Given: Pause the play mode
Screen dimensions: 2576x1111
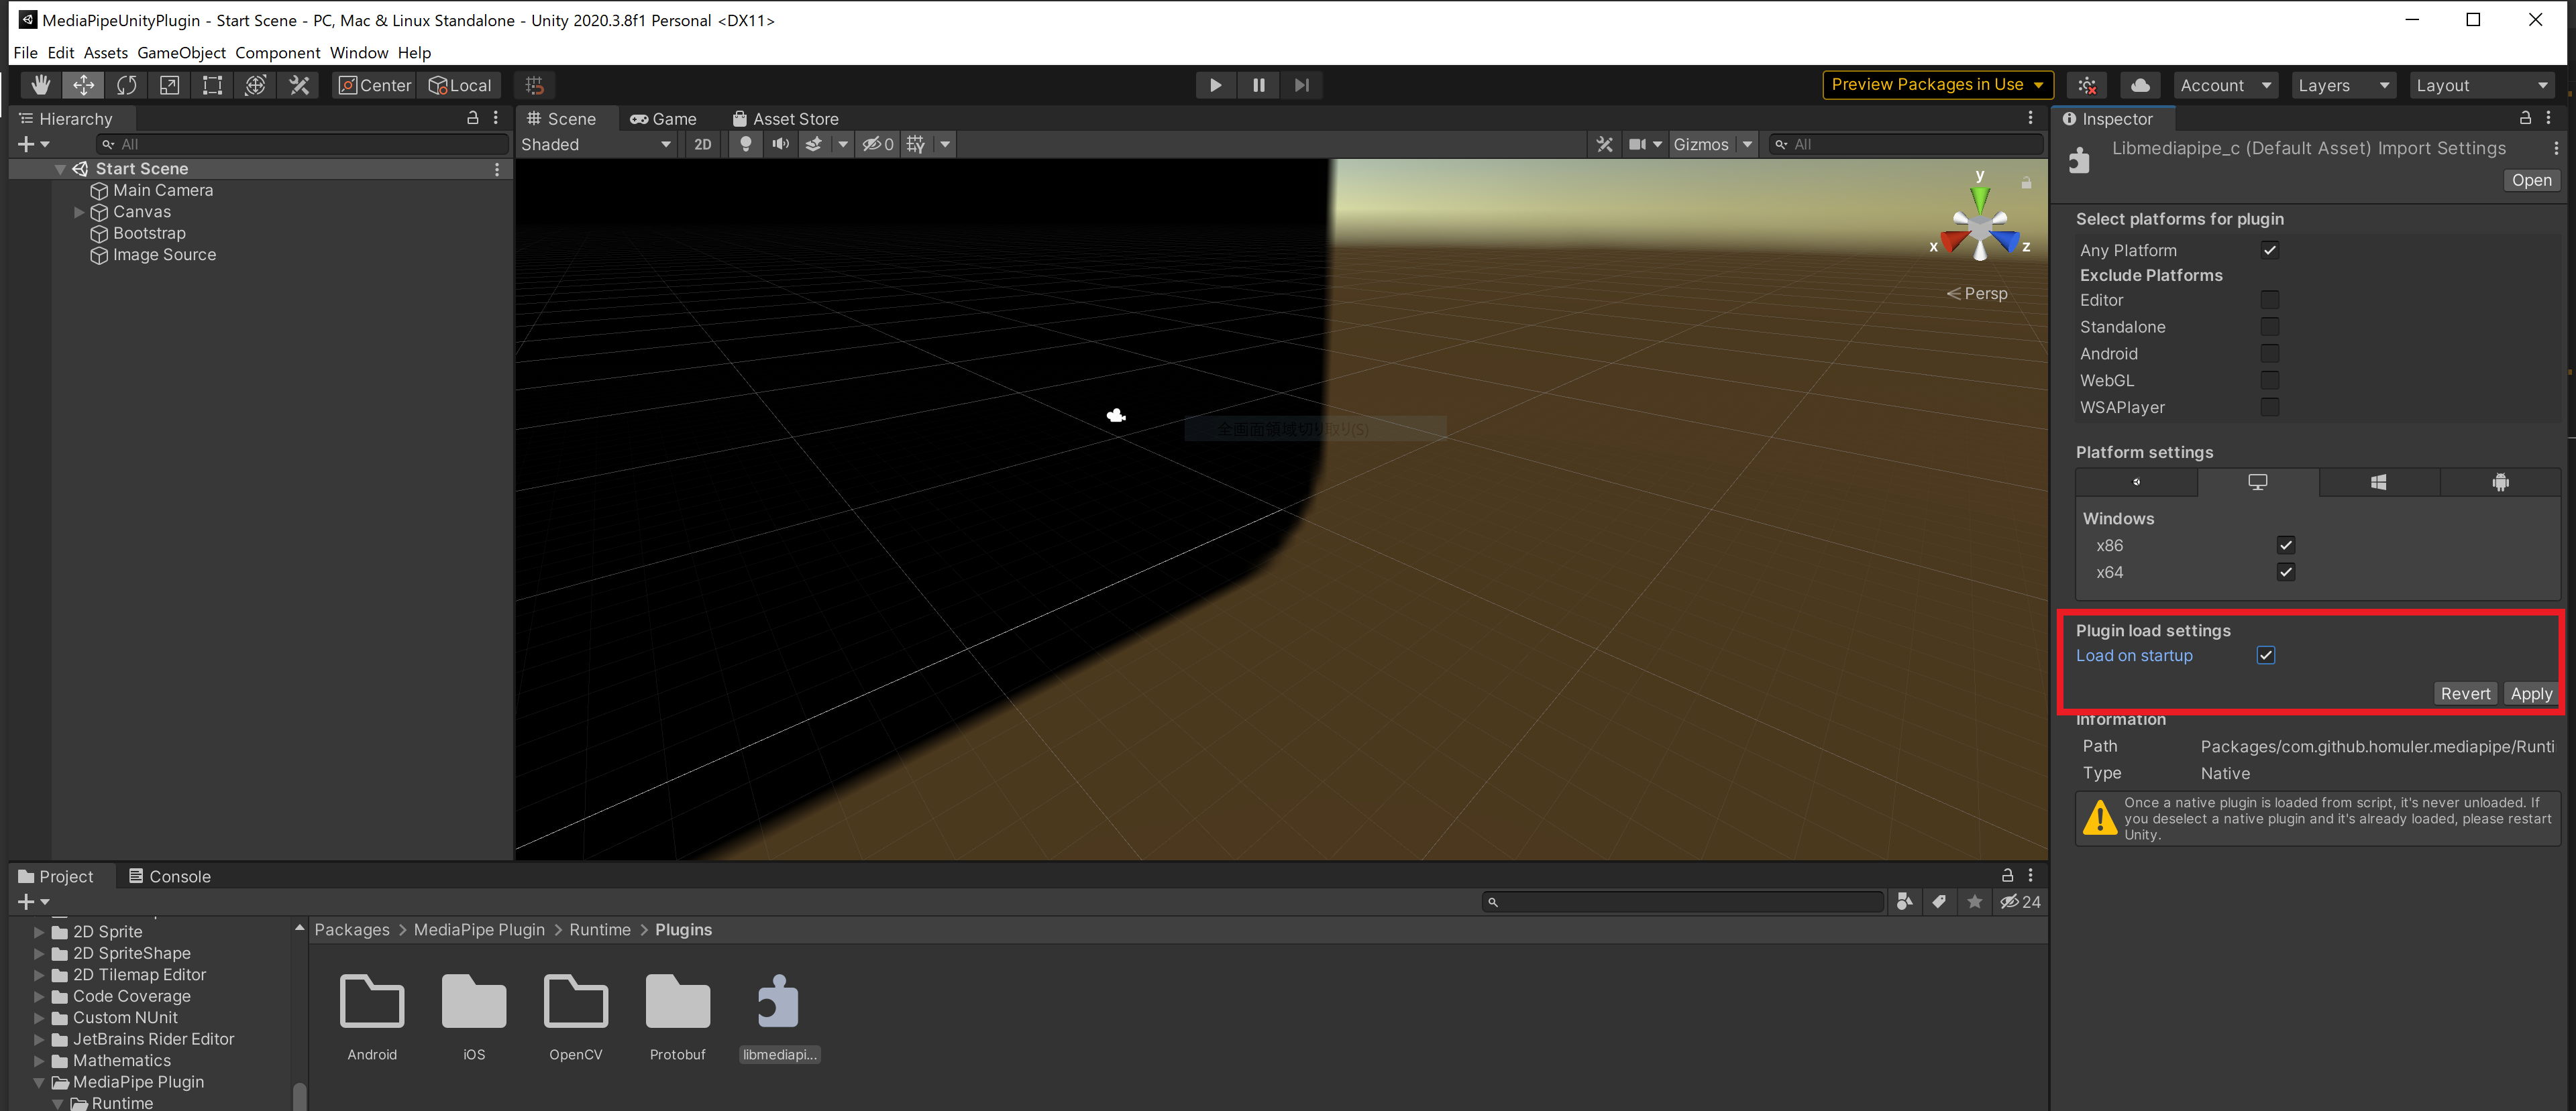Looking at the screenshot, I should point(1258,85).
